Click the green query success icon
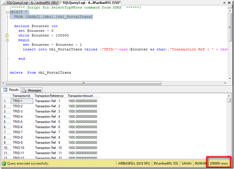This screenshot has width=234, height=169. pyautogui.click(x=4, y=164)
